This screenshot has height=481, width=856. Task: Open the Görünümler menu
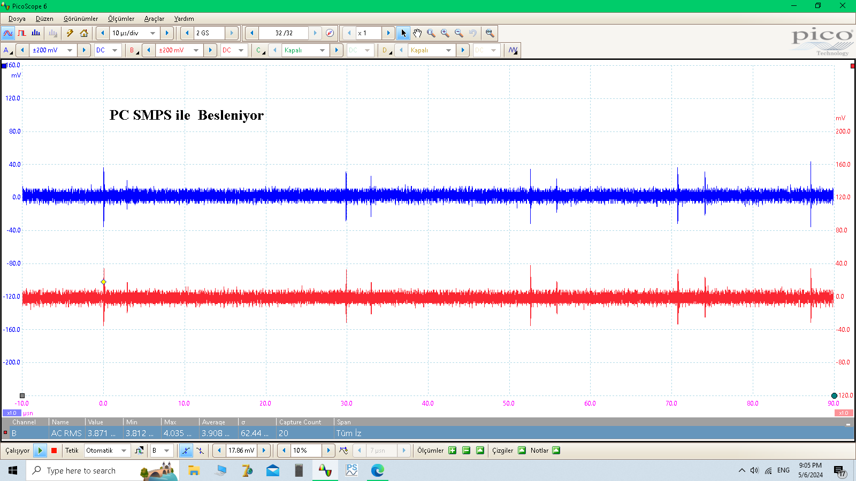click(x=81, y=19)
